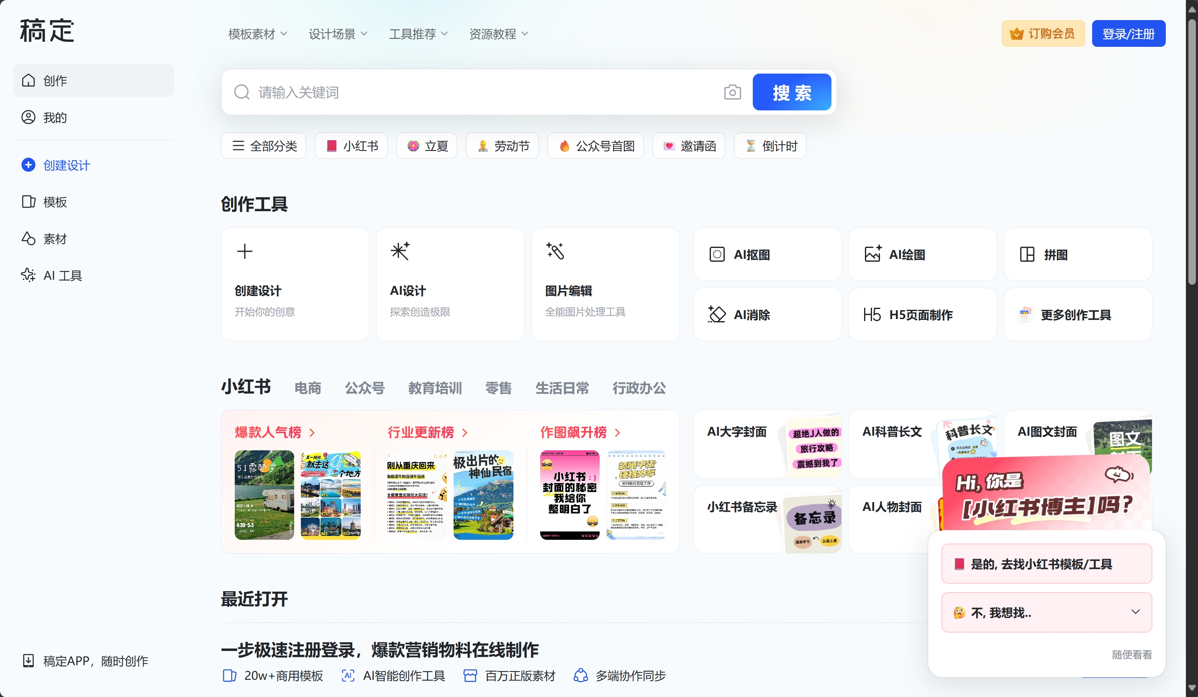The width and height of the screenshot is (1198, 697).
Task: Open the 爆款人气榜 ranking arrow
Action: coord(312,432)
